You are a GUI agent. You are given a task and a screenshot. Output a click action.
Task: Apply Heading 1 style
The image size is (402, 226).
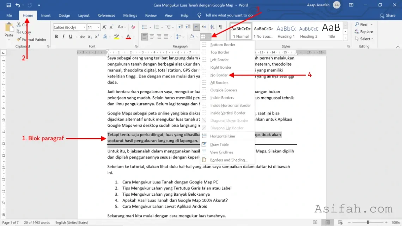click(x=286, y=31)
